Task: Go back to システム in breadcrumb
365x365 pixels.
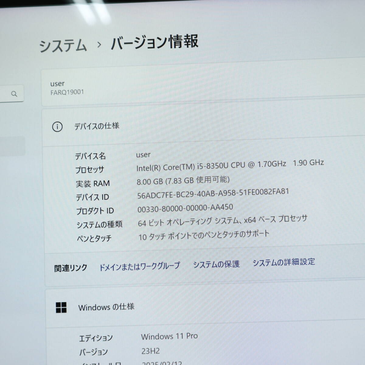Action: (63, 46)
